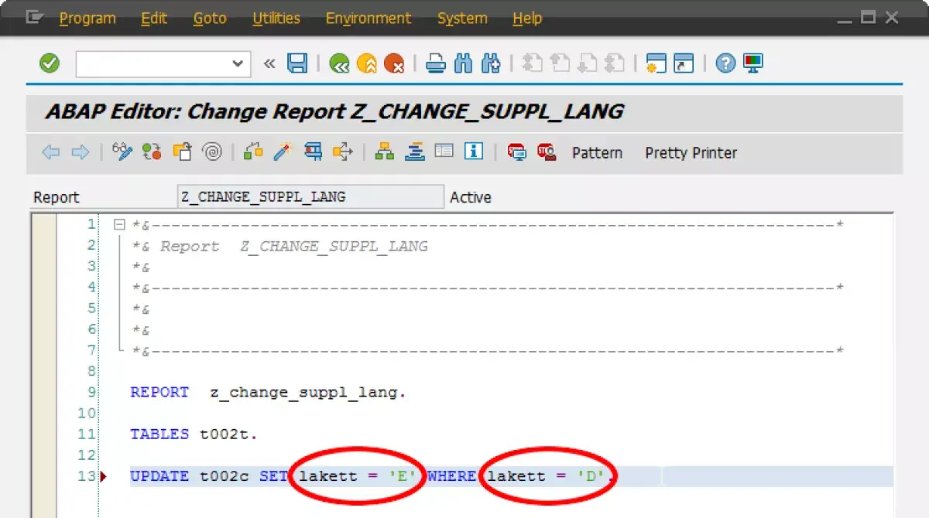Open the Help menu

527,19
